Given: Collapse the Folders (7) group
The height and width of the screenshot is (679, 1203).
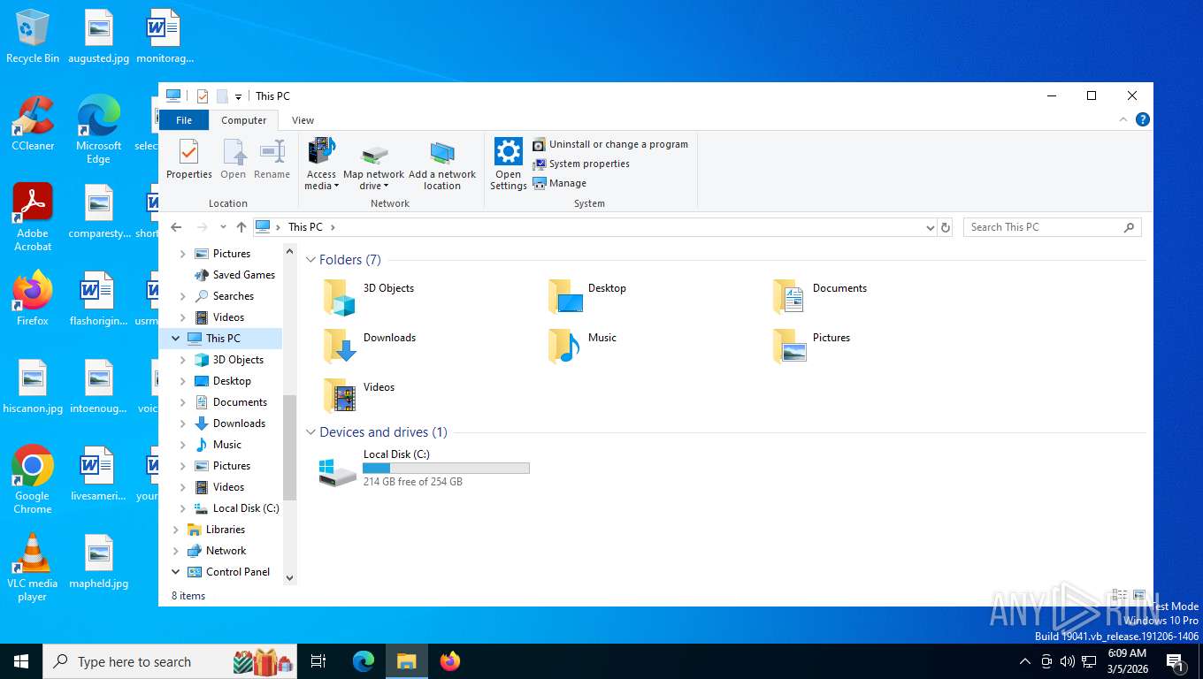Looking at the screenshot, I should 310,260.
